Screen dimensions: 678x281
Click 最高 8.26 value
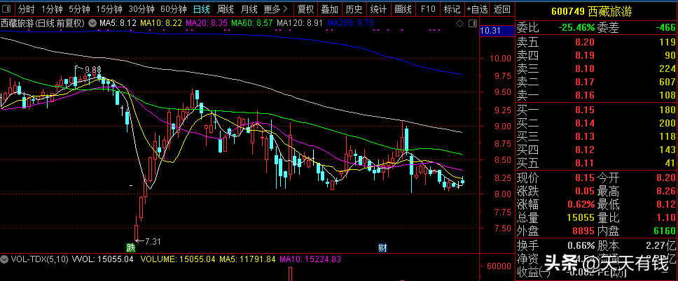pyautogui.click(x=666, y=191)
